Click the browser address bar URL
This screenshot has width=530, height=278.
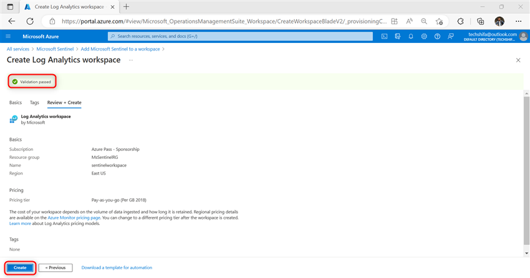click(224, 21)
